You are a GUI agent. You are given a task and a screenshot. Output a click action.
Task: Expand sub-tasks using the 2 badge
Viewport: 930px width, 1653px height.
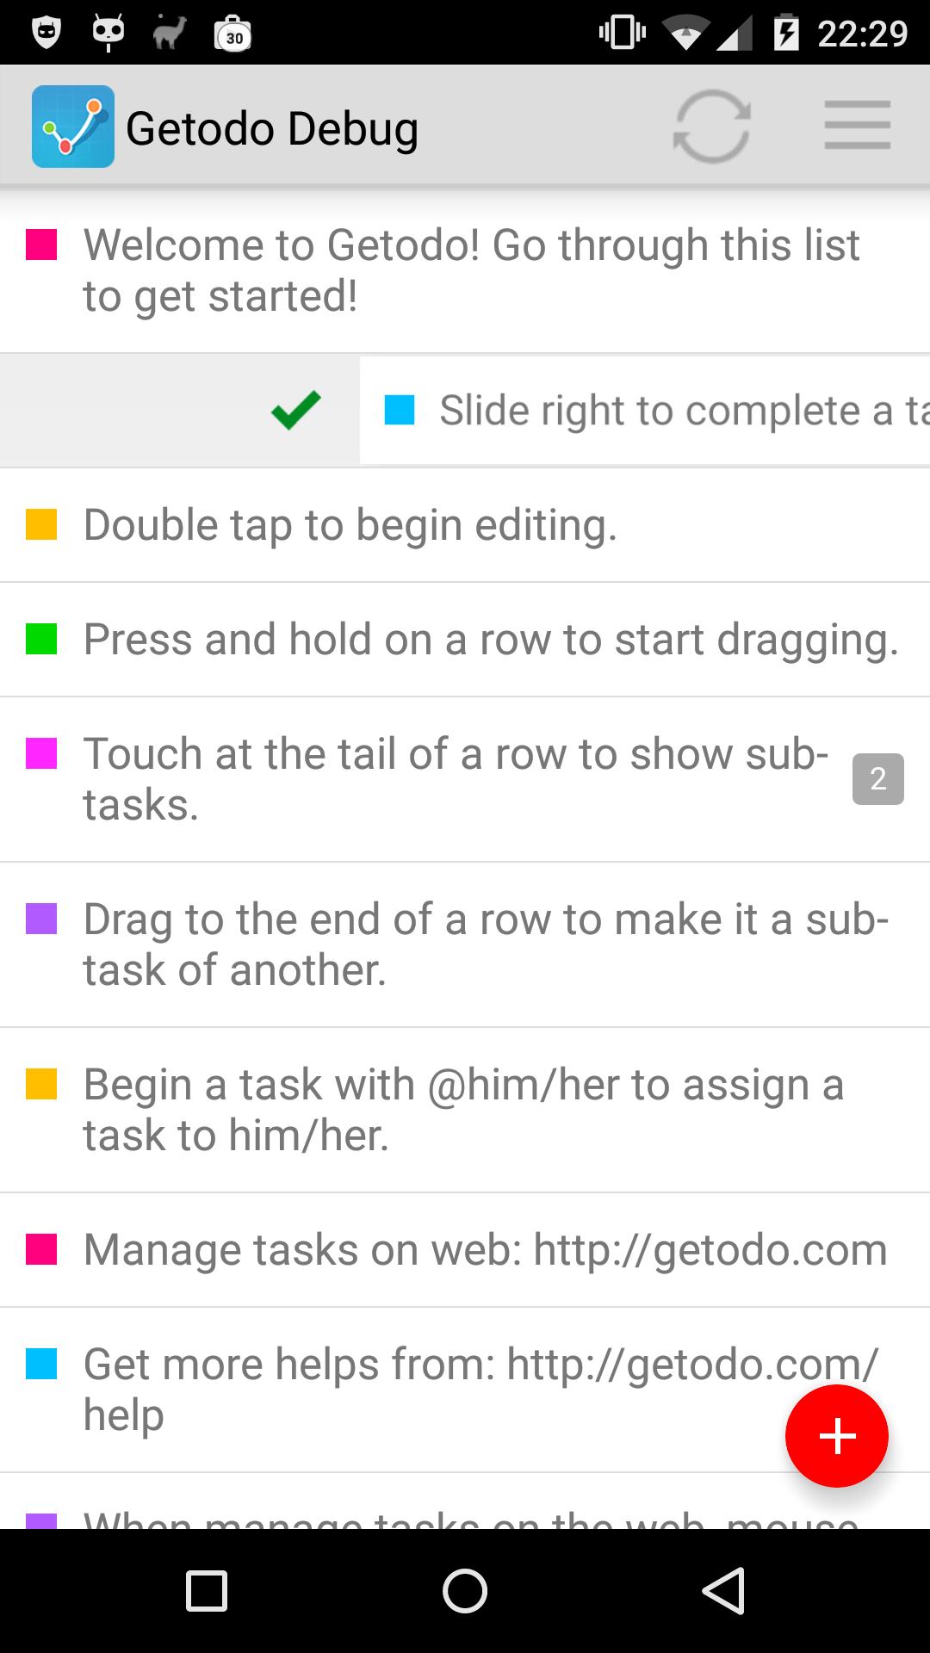(877, 779)
